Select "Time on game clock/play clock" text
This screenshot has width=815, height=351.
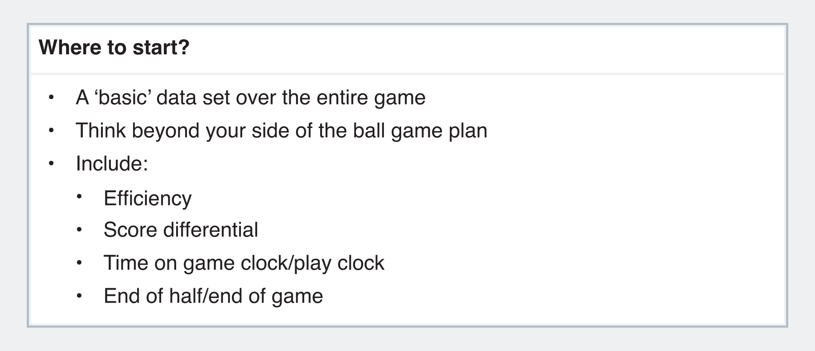tap(244, 263)
